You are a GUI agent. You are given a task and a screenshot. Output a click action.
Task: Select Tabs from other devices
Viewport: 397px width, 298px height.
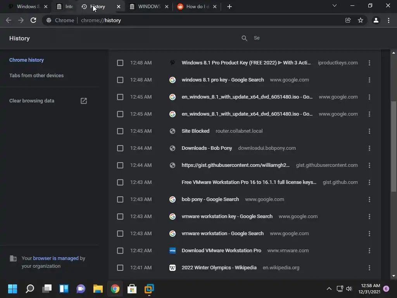tap(36, 76)
